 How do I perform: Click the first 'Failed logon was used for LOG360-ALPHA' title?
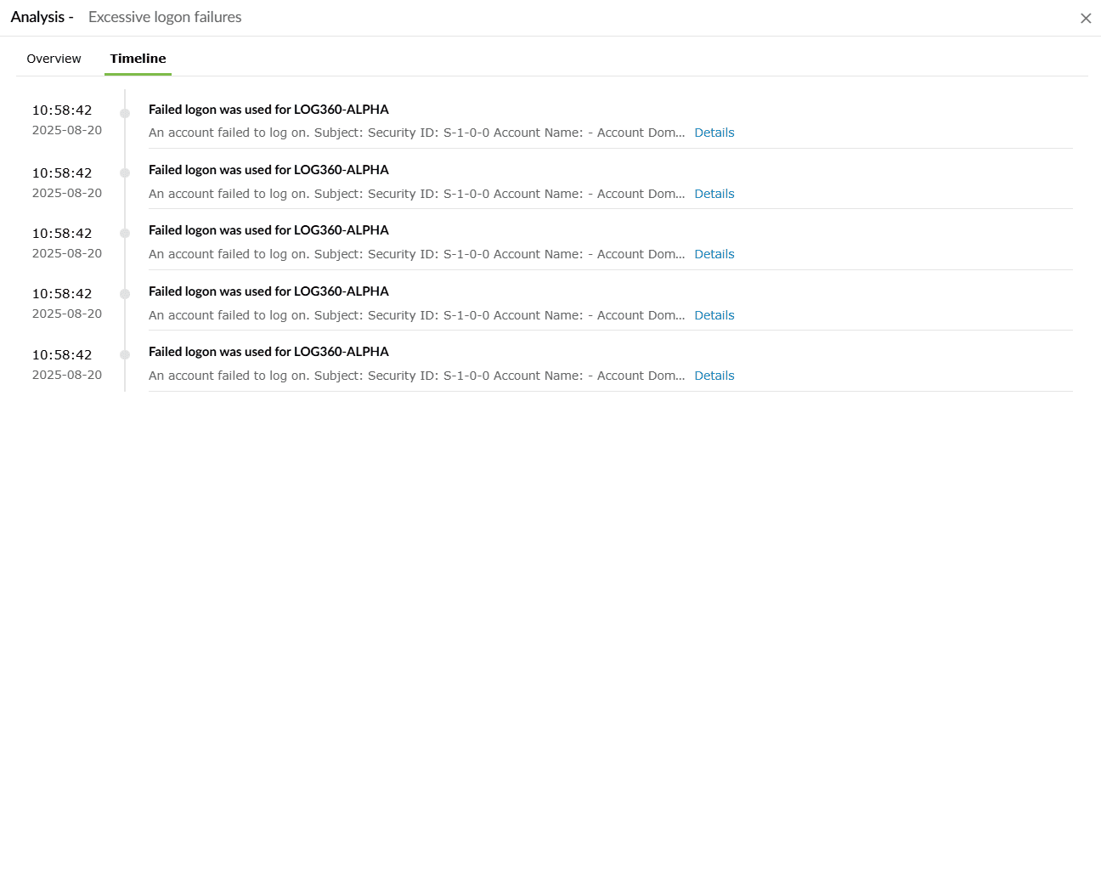point(268,109)
